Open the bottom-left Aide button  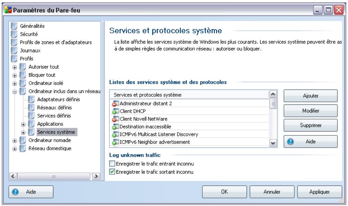(31, 192)
